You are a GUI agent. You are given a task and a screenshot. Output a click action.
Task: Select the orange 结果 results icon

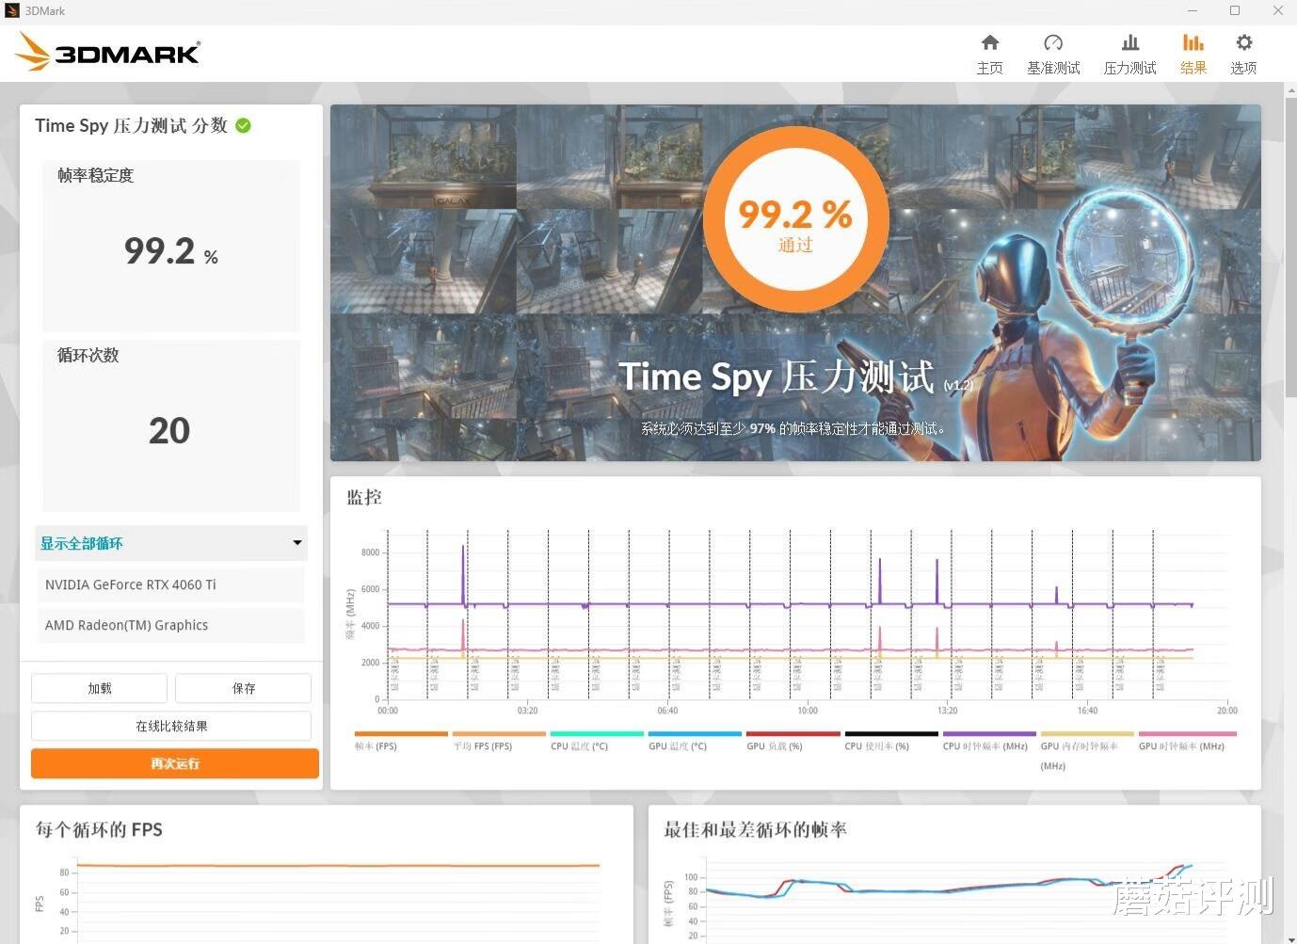click(x=1193, y=52)
